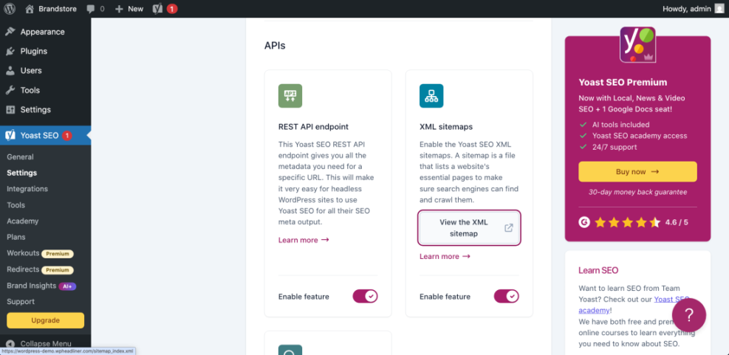Click the 4.6 / 5 rating text

[x=677, y=222]
